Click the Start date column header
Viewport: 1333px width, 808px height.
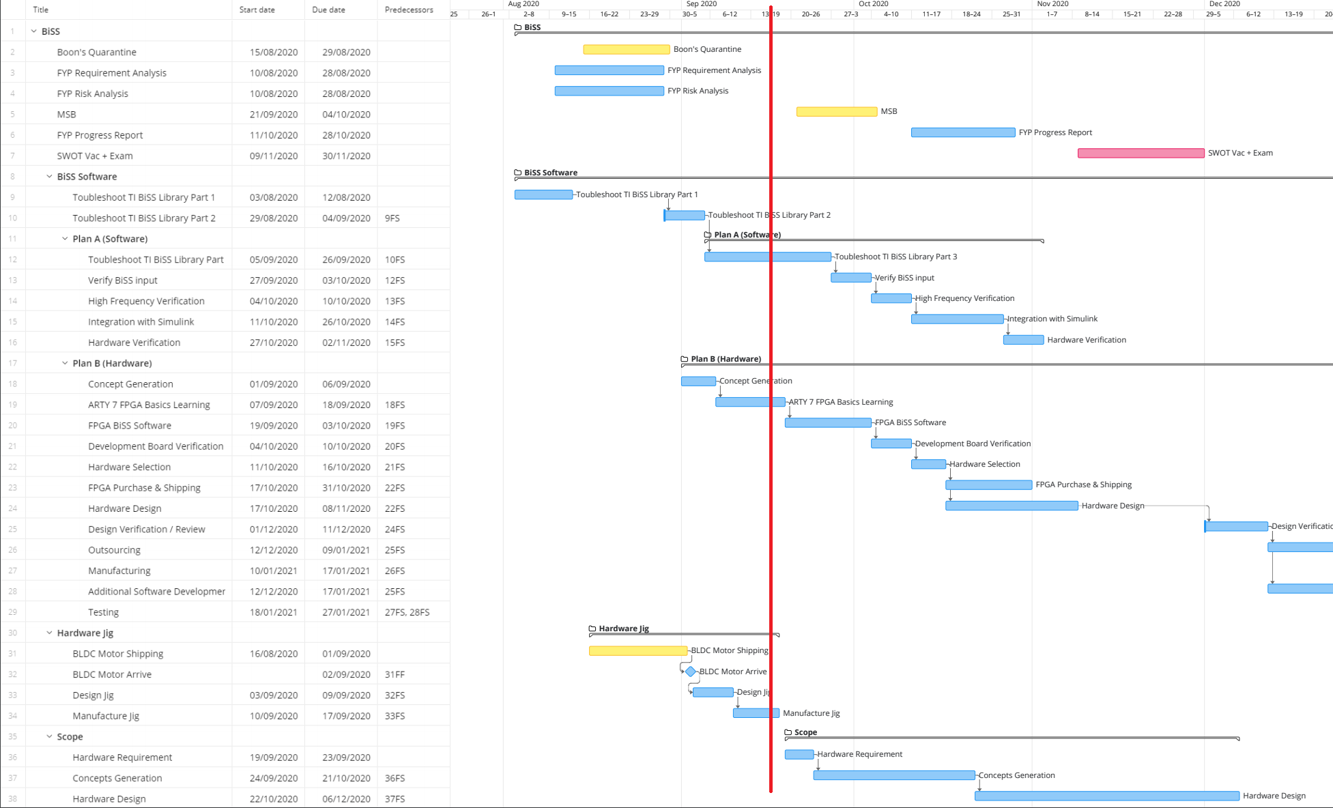257,10
